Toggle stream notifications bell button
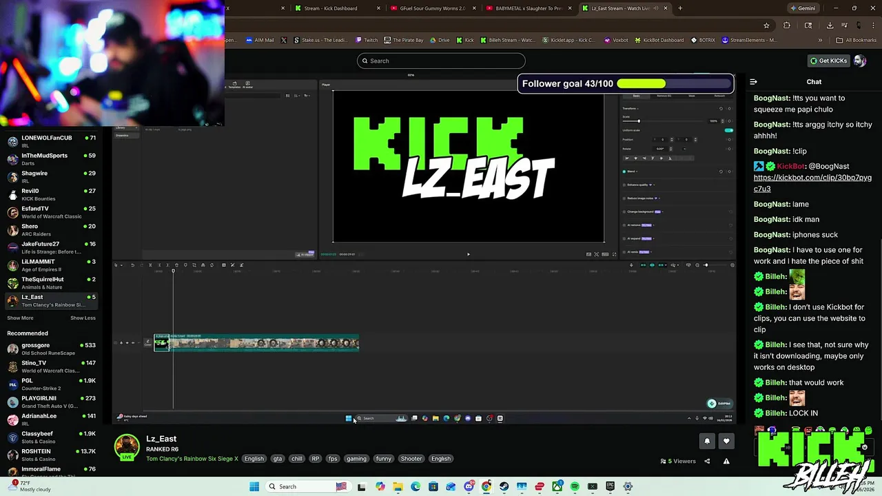The image size is (882, 496). click(x=707, y=441)
